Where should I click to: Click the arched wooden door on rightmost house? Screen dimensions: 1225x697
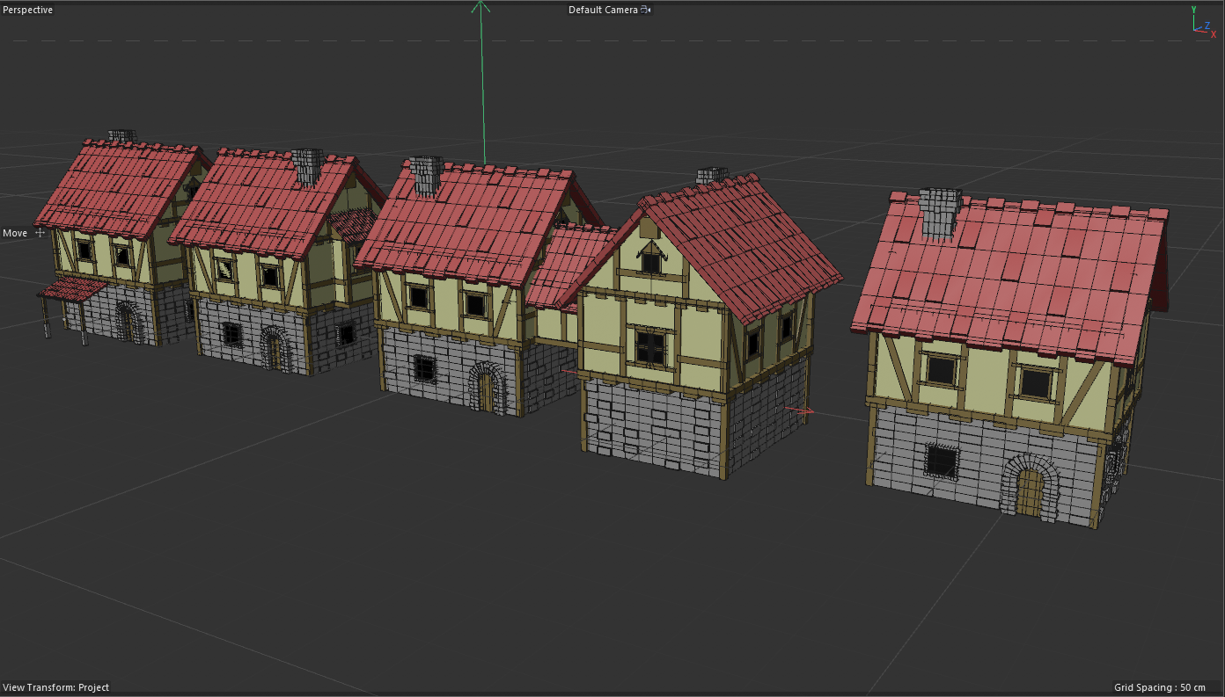click(x=1029, y=492)
